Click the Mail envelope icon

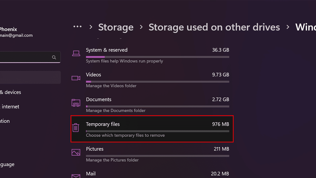click(76, 176)
